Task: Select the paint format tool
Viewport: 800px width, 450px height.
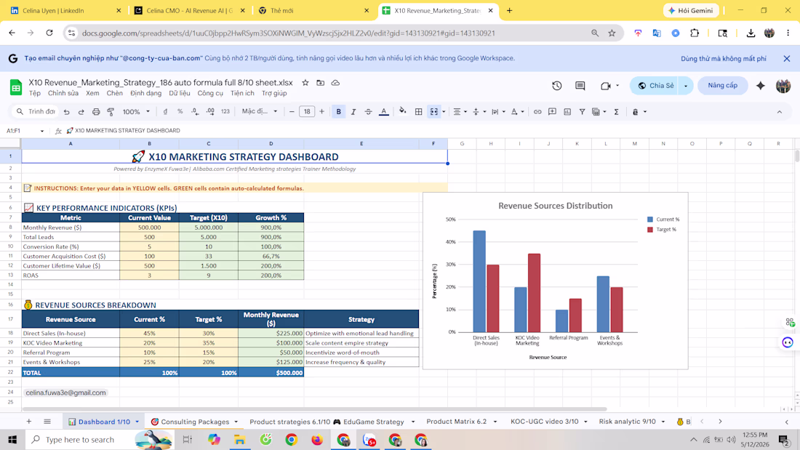Action: point(111,112)
